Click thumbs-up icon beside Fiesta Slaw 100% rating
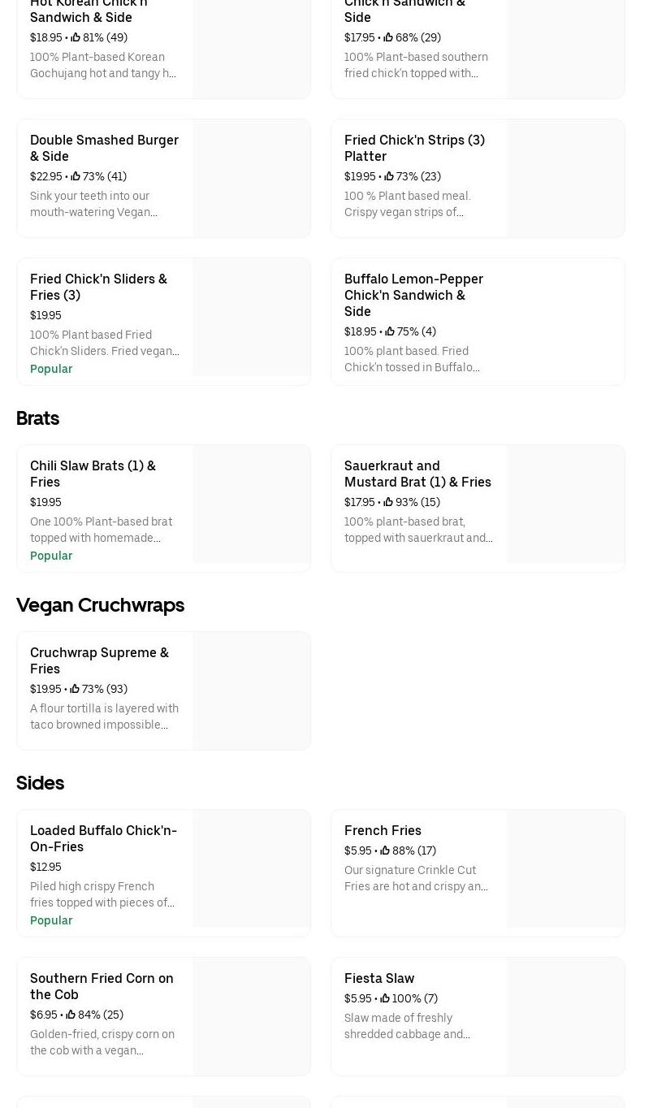Screen dimensions: 653x1108 [385, 998]
